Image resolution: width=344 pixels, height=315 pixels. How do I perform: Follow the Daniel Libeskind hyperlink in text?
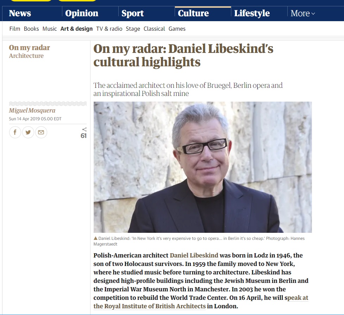(x=194, y=255)
